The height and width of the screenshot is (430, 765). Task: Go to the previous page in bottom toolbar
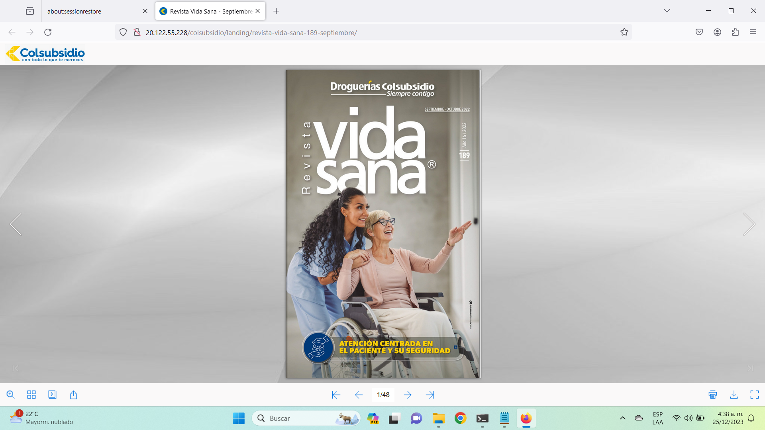tap(359, 395)
